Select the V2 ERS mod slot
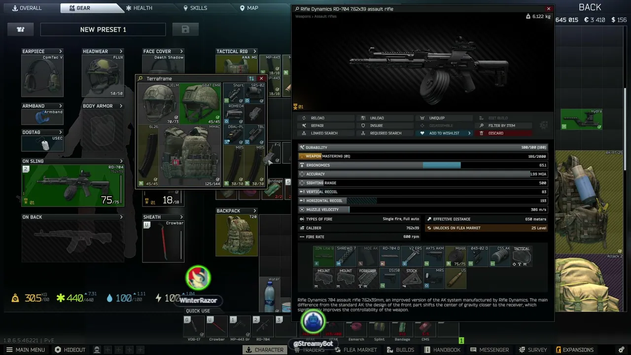Screen dimensions: 631x355 click(412, 256)
